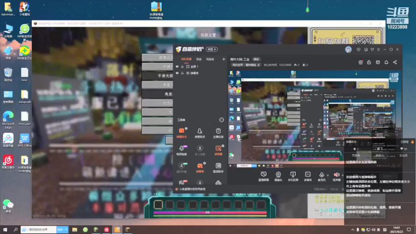Click the skin (shirt) icon in title bar
This screenshot has height=234, width=416.
point(372,49)
